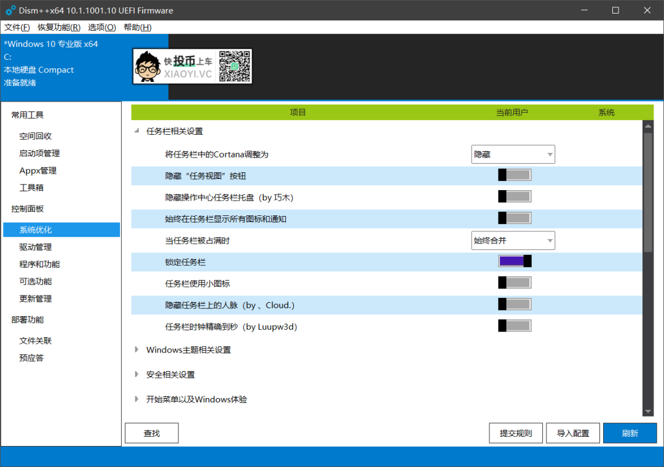Click the Dism++ gear icon in title bar

(x=10, y=10)
